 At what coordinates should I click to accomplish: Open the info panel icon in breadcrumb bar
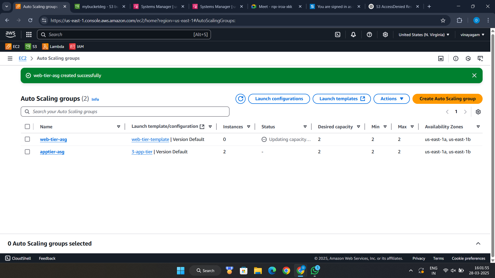(x=456, y=58)
